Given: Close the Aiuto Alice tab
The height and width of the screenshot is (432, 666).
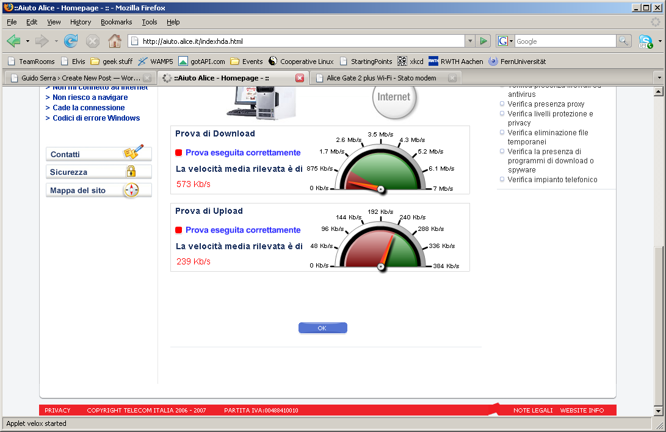Looking at the screenshot, I should click(x=300, y=78).
